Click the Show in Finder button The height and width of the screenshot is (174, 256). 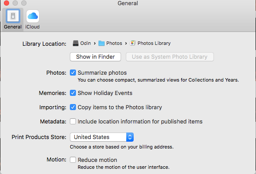point(95,57)
